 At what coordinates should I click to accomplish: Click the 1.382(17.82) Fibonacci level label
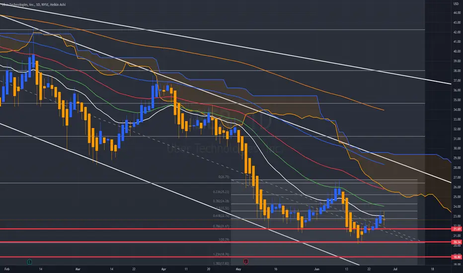[x=221, y=264]
